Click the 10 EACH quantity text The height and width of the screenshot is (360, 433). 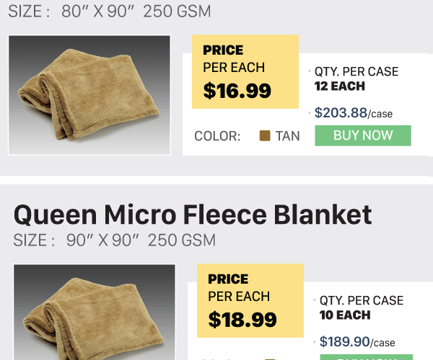click(x=345, y=315)
